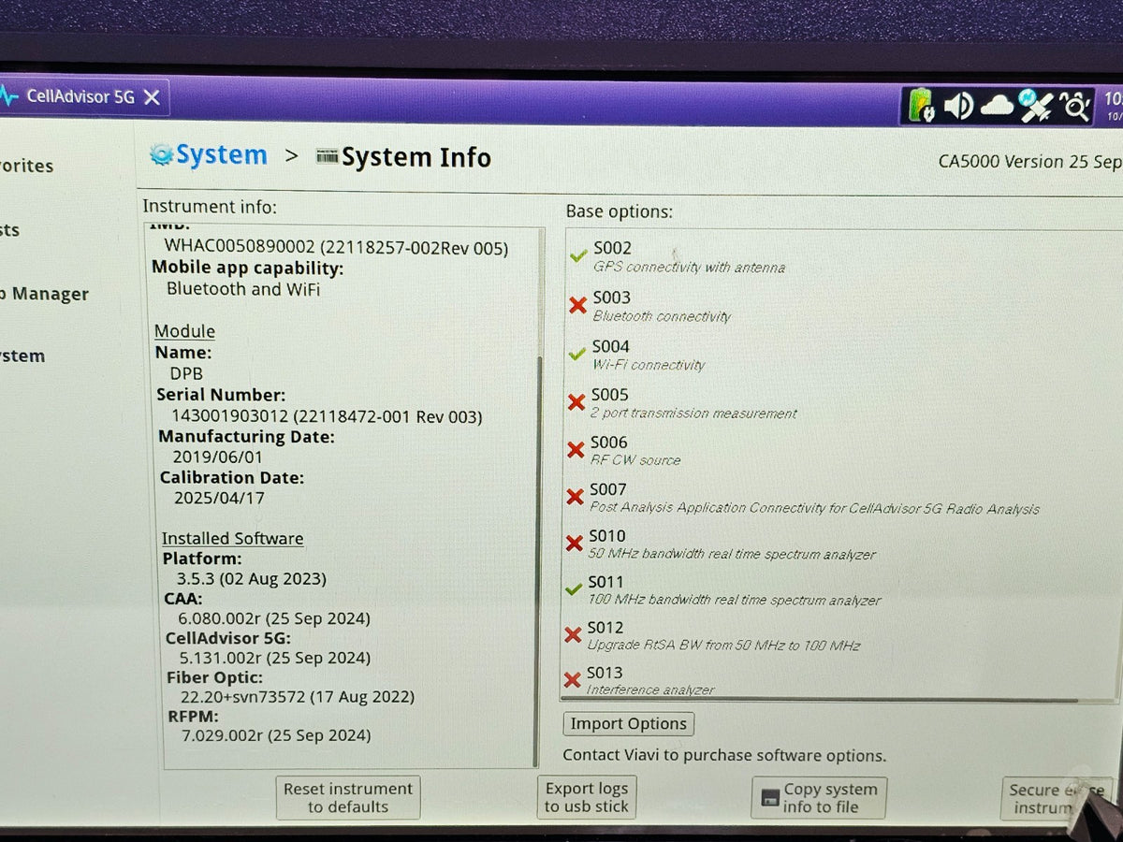Click the Manufacturing Date 2019/06/01 value
Viewport: 1123px width, 842px height.
[218, 457]
